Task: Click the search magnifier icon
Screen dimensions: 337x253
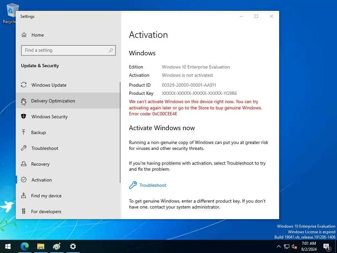Action: [x=111, y=50]
